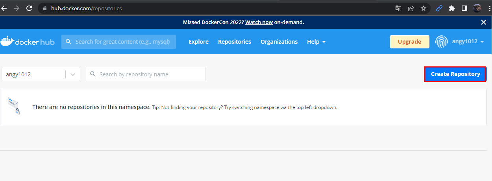Click the blue link extension icon
This screenshot has width=492, height=181.
(439, 8)
